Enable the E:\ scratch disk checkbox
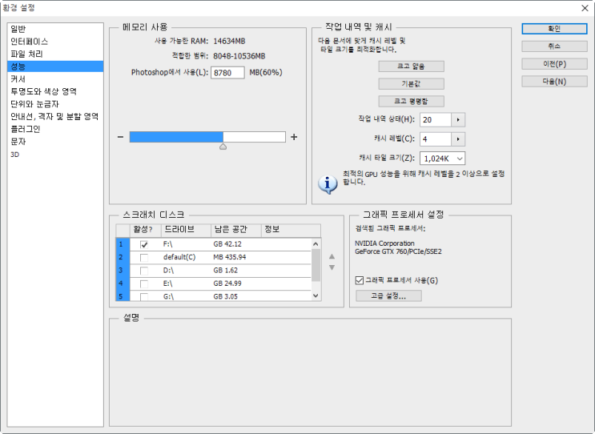595x434 pixels. click(x=144, y=284)
